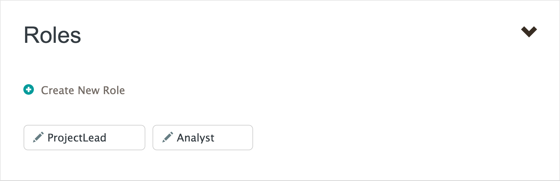Tap the edit pencil in the Analyst box
This screenshot has width=560, height=181.
coord(168,137)
